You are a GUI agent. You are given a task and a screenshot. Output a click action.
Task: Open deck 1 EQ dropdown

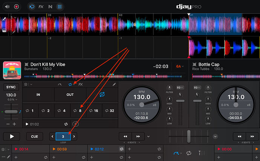[x=180, y=87]
